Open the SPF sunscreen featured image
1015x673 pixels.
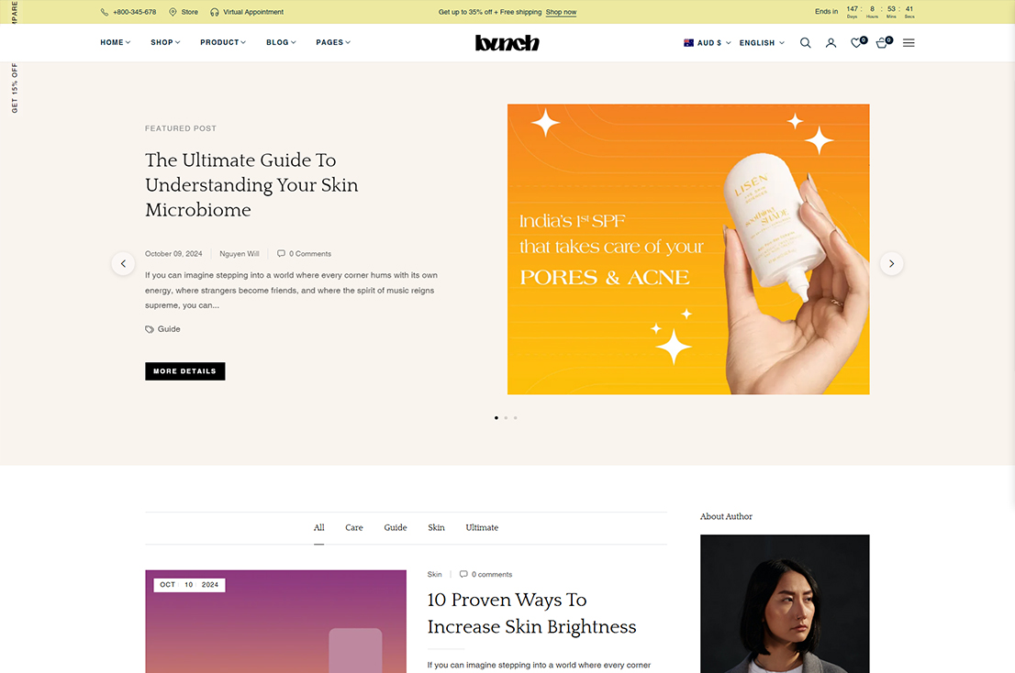688,248
